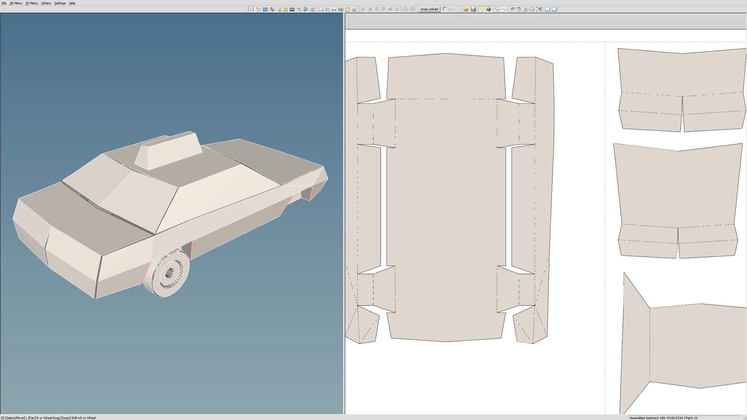This screenshot has height=420, width=747.
Task: Expand the 2D Menu
Action: tap(31, 3)
